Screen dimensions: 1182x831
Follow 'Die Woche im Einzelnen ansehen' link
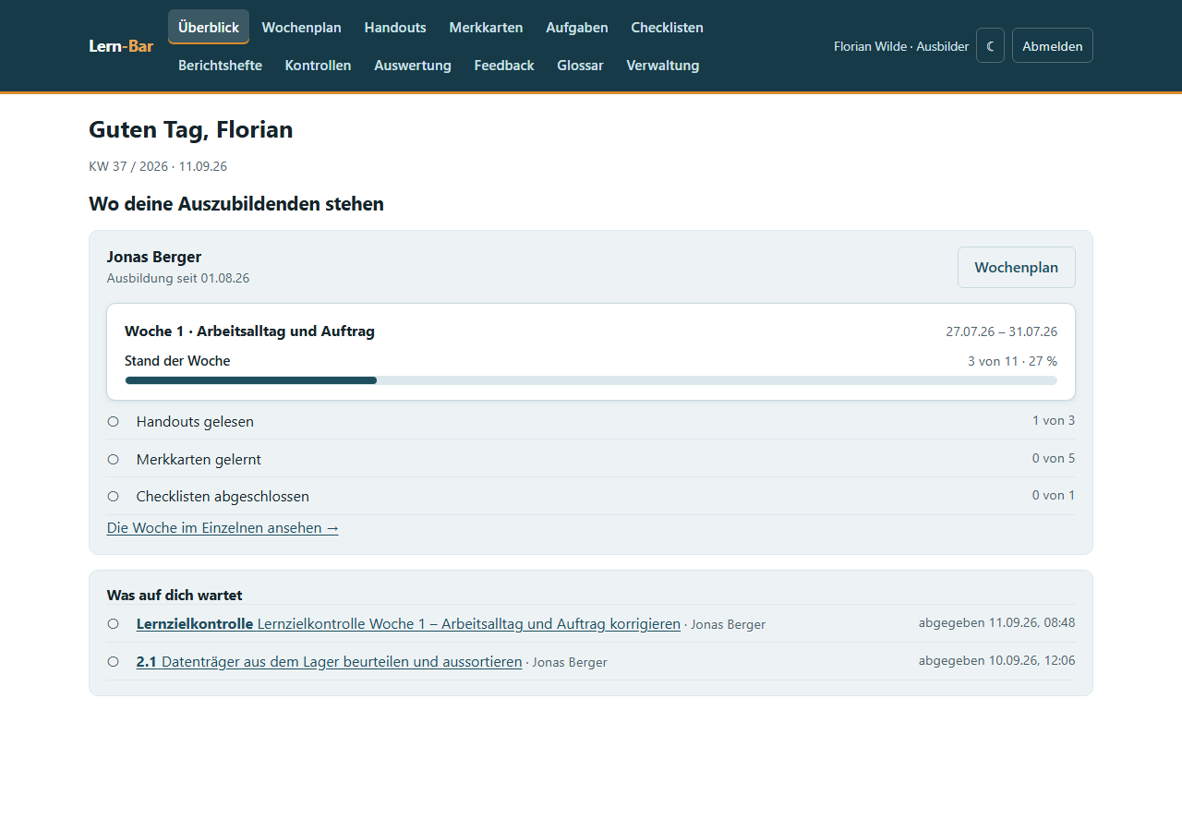(x=223, y=528)
